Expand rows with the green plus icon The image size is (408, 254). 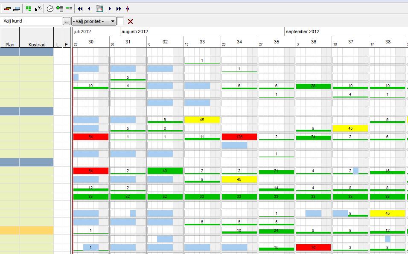coord(60,9)
